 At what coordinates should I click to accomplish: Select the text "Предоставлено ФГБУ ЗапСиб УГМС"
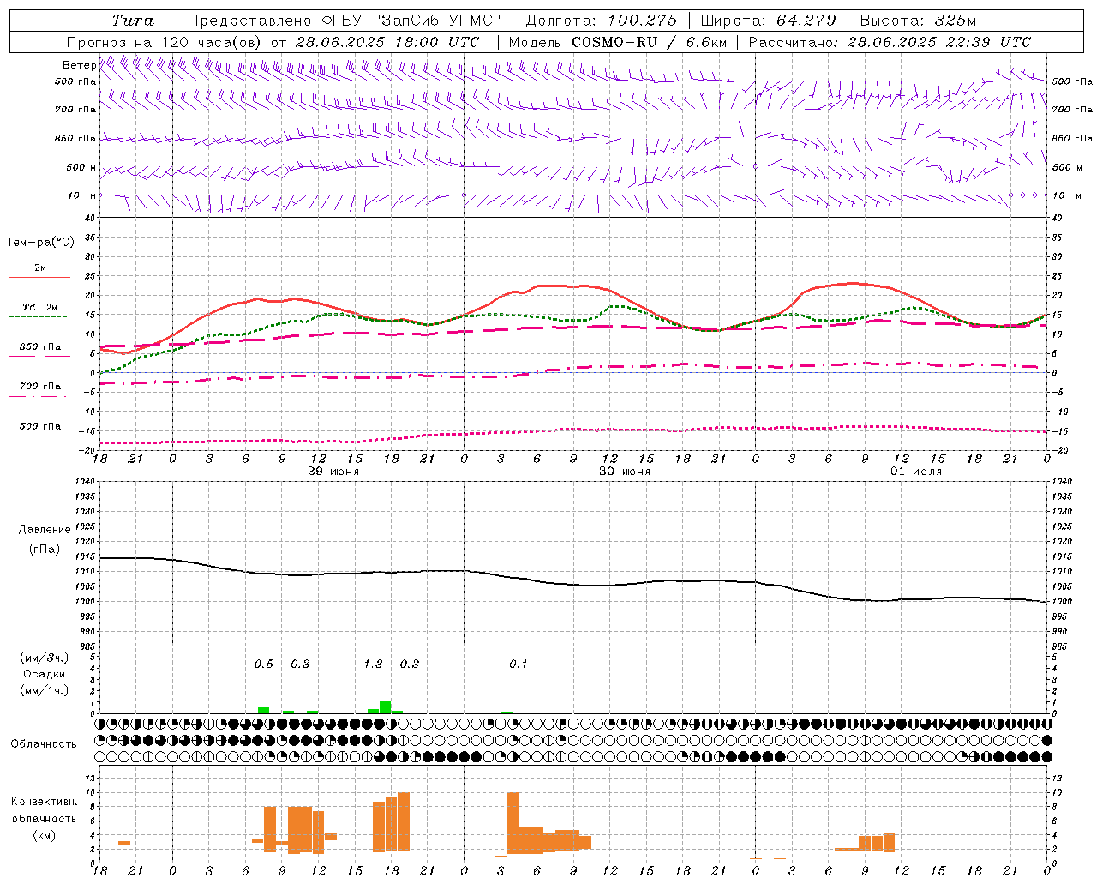[x=345, y=21]
